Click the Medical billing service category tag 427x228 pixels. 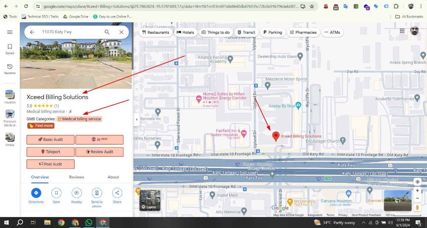pos(79,119)
